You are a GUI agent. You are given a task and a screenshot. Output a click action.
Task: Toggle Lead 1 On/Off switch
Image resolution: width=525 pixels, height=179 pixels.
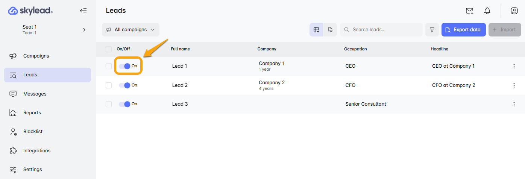pos(124,66)
